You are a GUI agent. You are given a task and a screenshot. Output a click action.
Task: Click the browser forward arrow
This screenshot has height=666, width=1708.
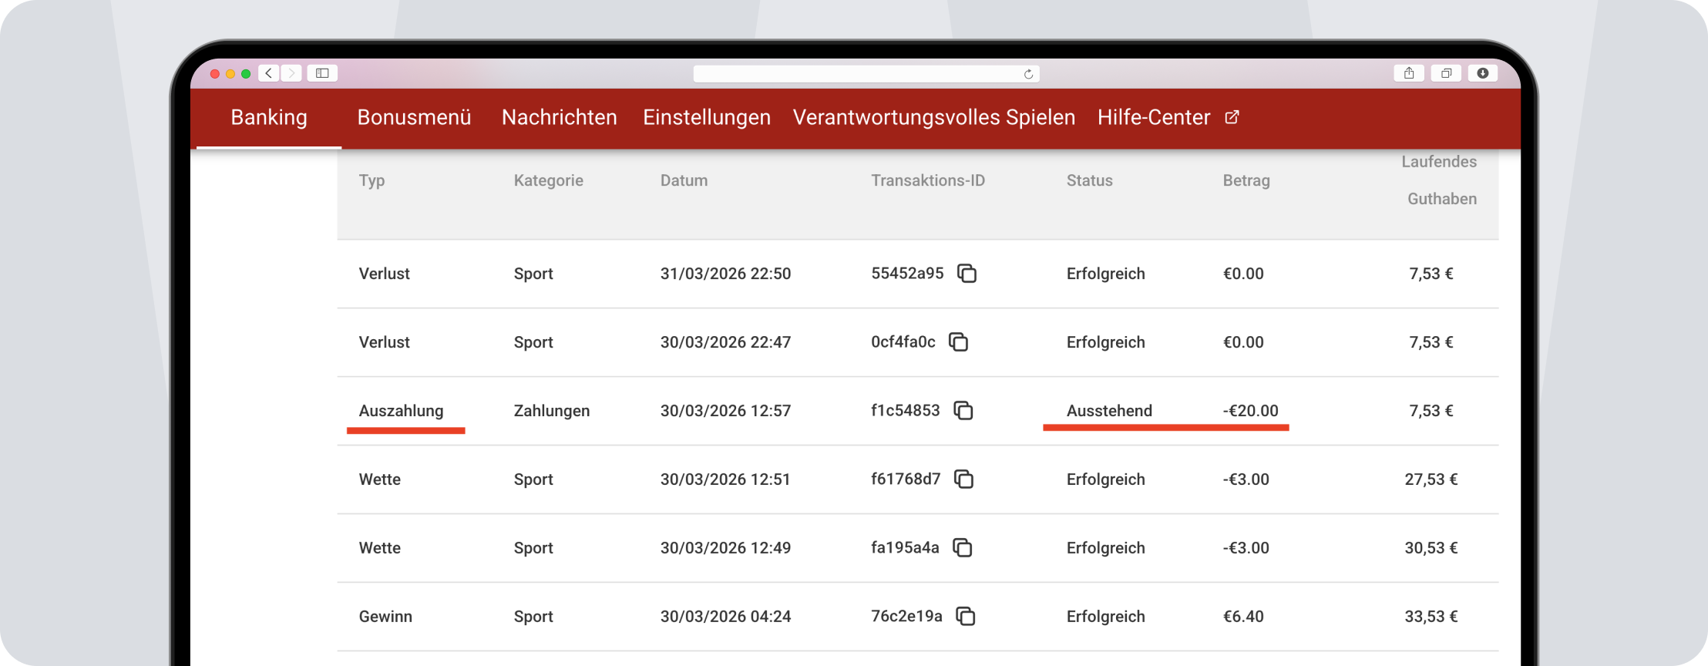[291, 73]
